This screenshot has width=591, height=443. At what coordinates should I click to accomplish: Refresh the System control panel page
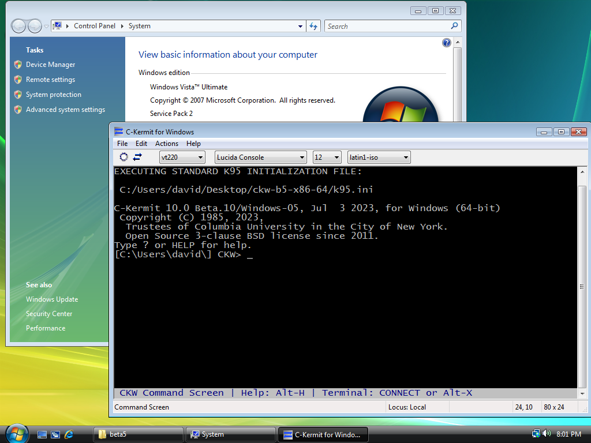(x=313, y=26)
